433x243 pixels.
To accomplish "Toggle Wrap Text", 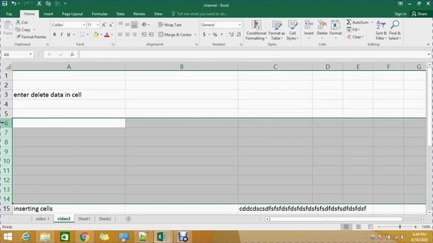I will point(170,25).
